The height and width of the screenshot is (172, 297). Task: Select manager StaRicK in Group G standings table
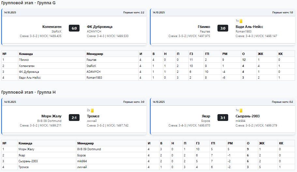(x=92, y=66)
